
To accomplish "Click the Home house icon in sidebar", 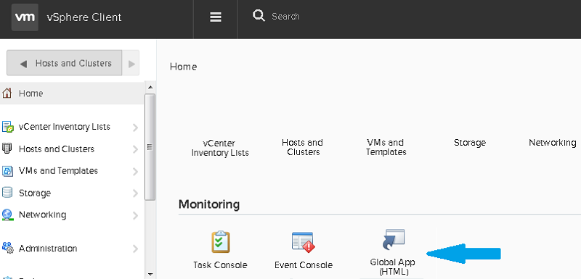I will coord(7,93).
